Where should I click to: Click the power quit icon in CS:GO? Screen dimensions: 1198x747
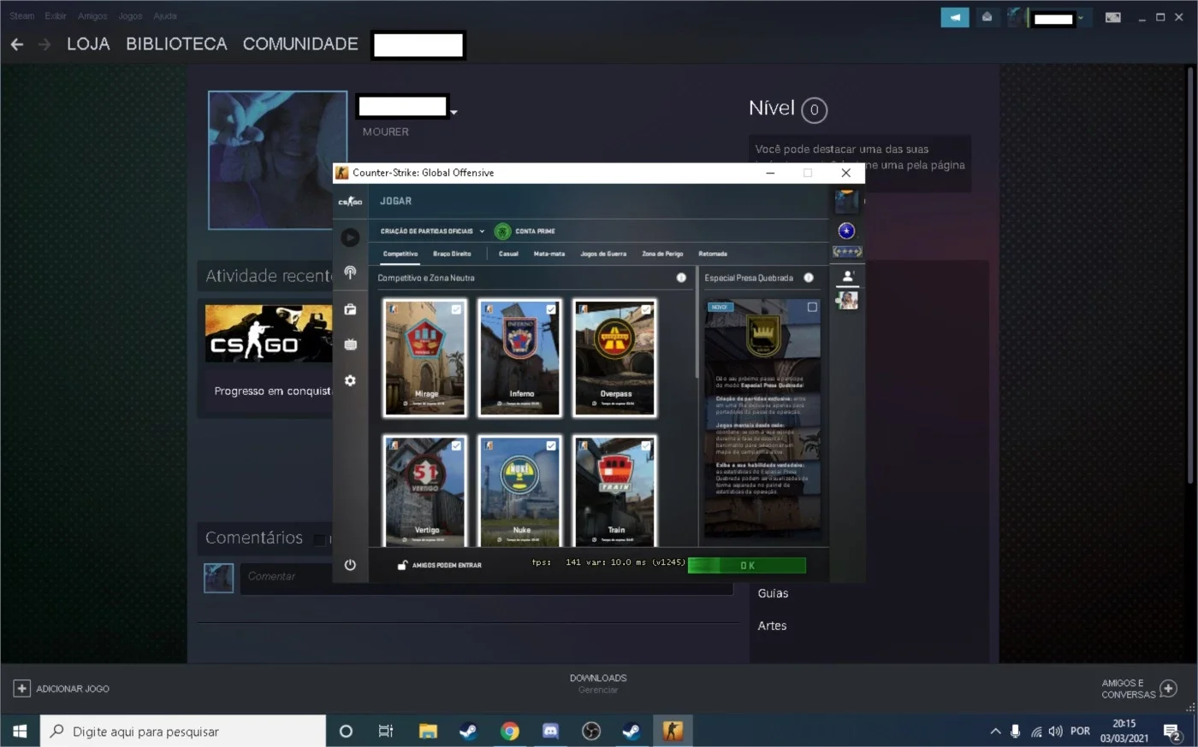tap(350, 565)
